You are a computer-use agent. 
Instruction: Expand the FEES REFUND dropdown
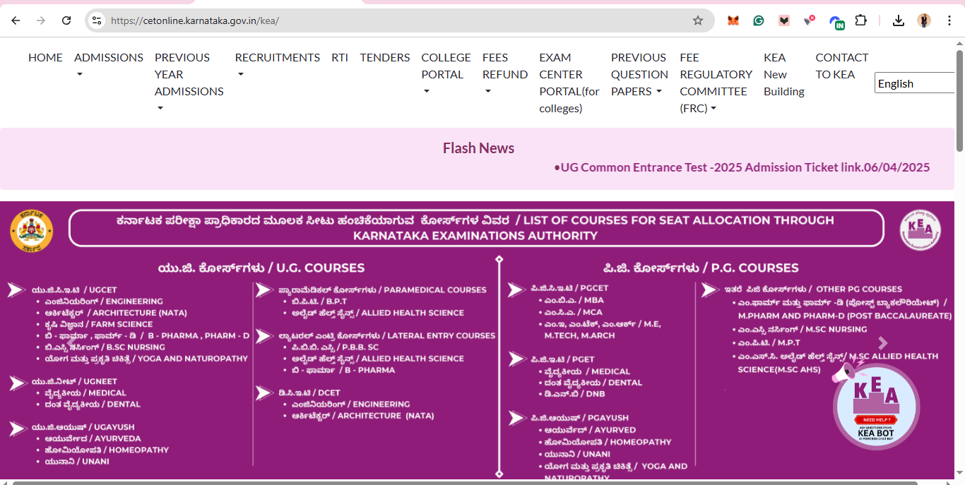coord(505,73)
